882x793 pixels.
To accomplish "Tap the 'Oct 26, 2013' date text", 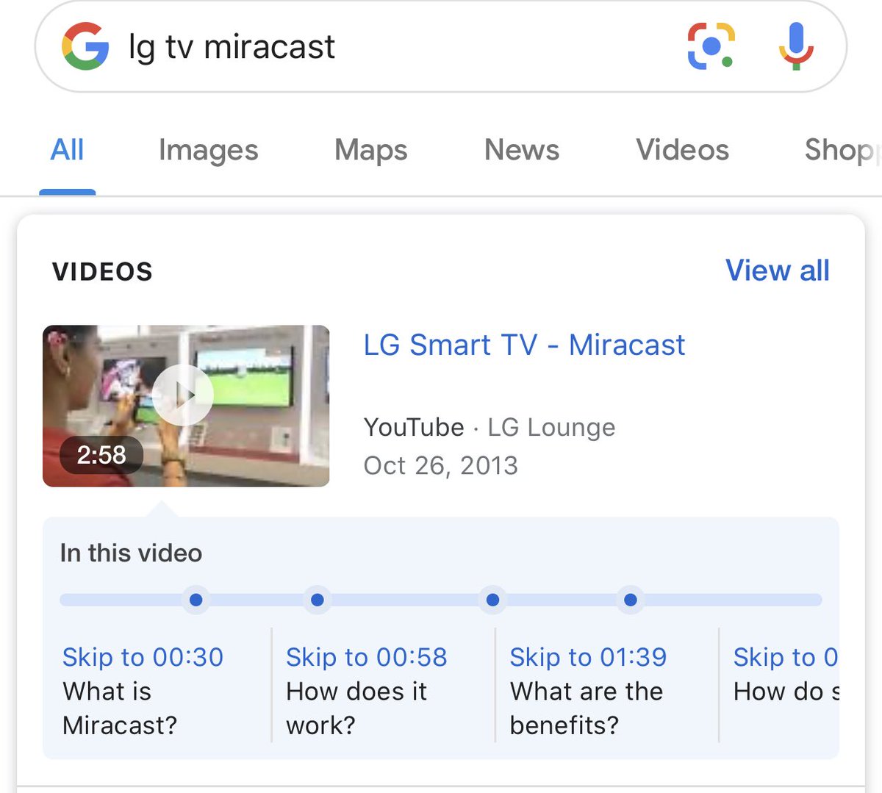I will (441, 465).
